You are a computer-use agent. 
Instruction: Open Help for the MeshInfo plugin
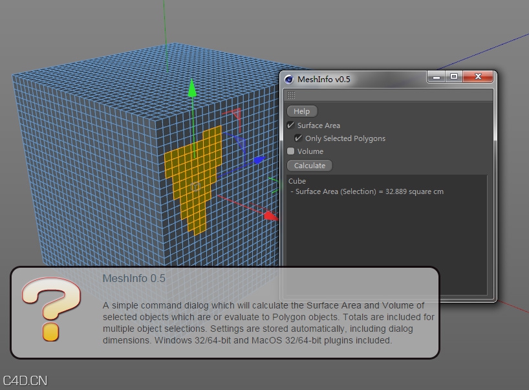point(301,111)
